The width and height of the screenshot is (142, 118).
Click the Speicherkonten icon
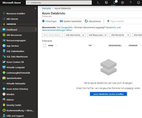(x=4, y=78)
